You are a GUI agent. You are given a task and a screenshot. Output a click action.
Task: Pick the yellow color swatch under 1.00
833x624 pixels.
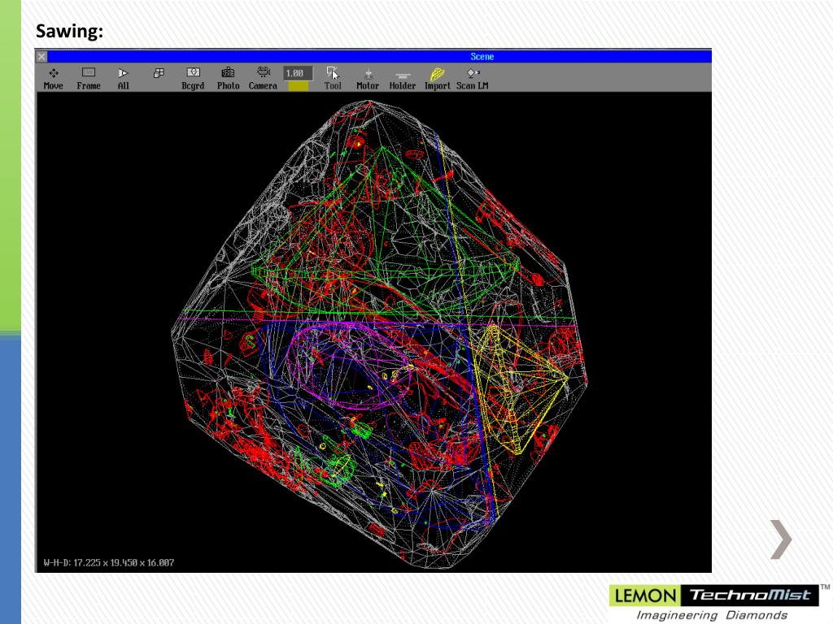coord(298,86)
